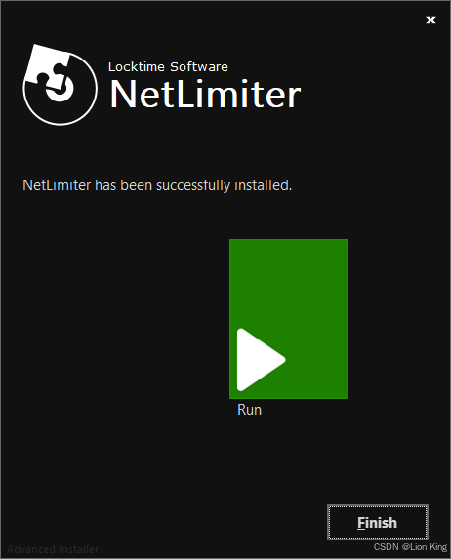Click the large NetLimiter title
451x559 pixels.
[x=206, y=94]
